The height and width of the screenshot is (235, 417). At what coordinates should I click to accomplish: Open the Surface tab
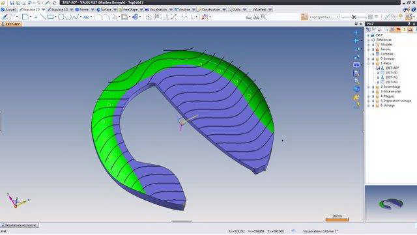click(x=104, y=10)
